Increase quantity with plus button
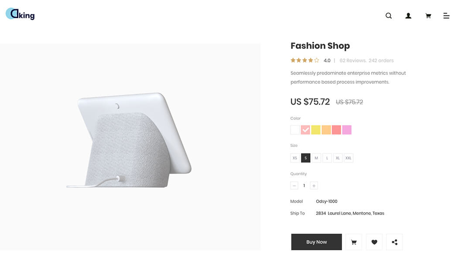The image size is (471, 265). pyautogui.click(x=314, y=186)
